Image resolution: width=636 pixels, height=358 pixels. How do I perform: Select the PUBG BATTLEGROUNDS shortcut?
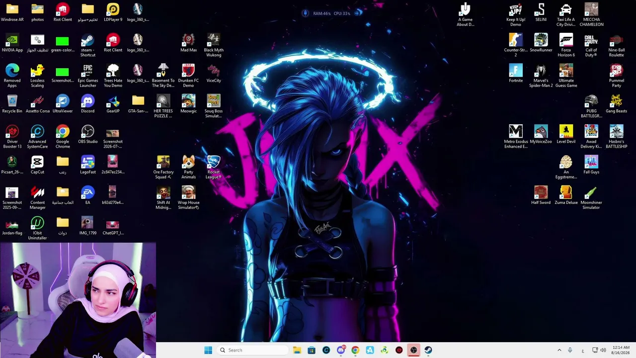[591, 106]
